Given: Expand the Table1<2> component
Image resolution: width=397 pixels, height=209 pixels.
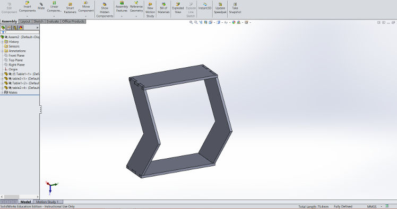Looking at the screenshot, I should pyautogui.click(x=2, y=83).
